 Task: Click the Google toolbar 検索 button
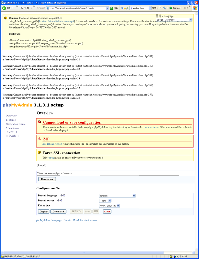pos(154,8)
